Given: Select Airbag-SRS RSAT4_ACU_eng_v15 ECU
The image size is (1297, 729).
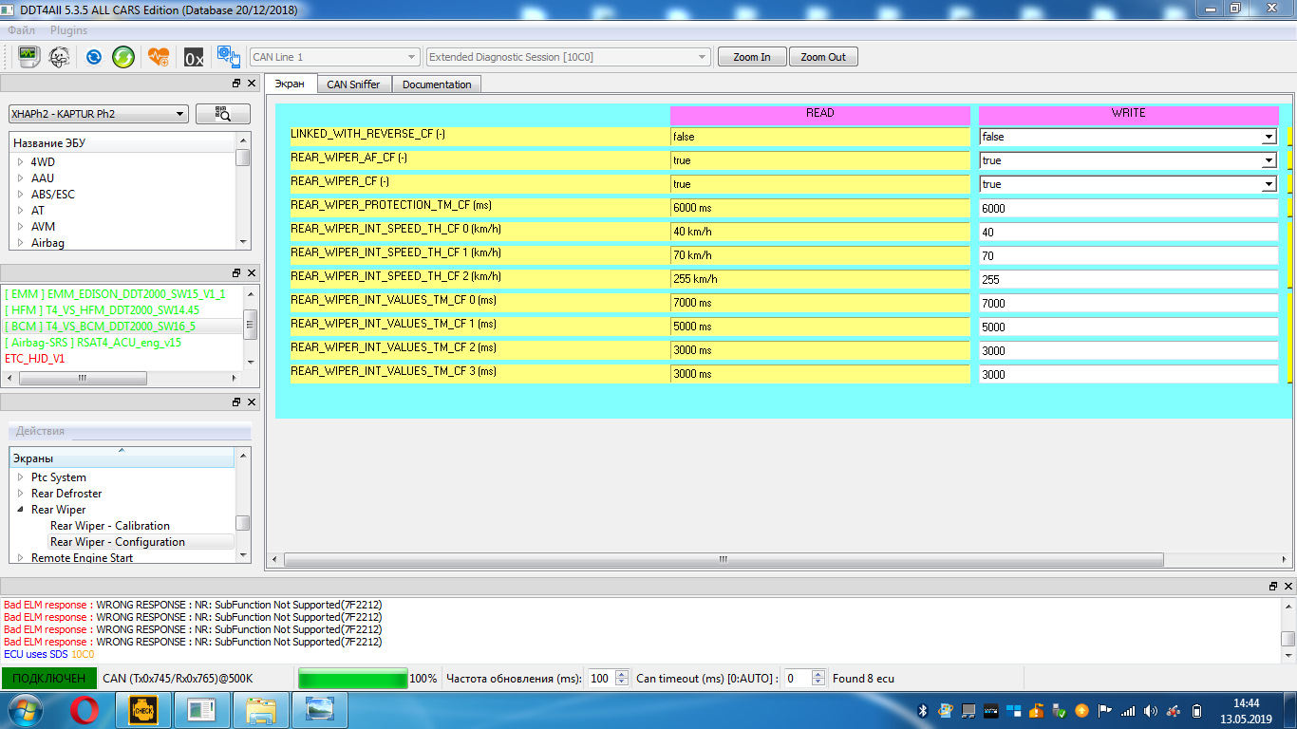Looking at the screenshot, I should [92, 343].
